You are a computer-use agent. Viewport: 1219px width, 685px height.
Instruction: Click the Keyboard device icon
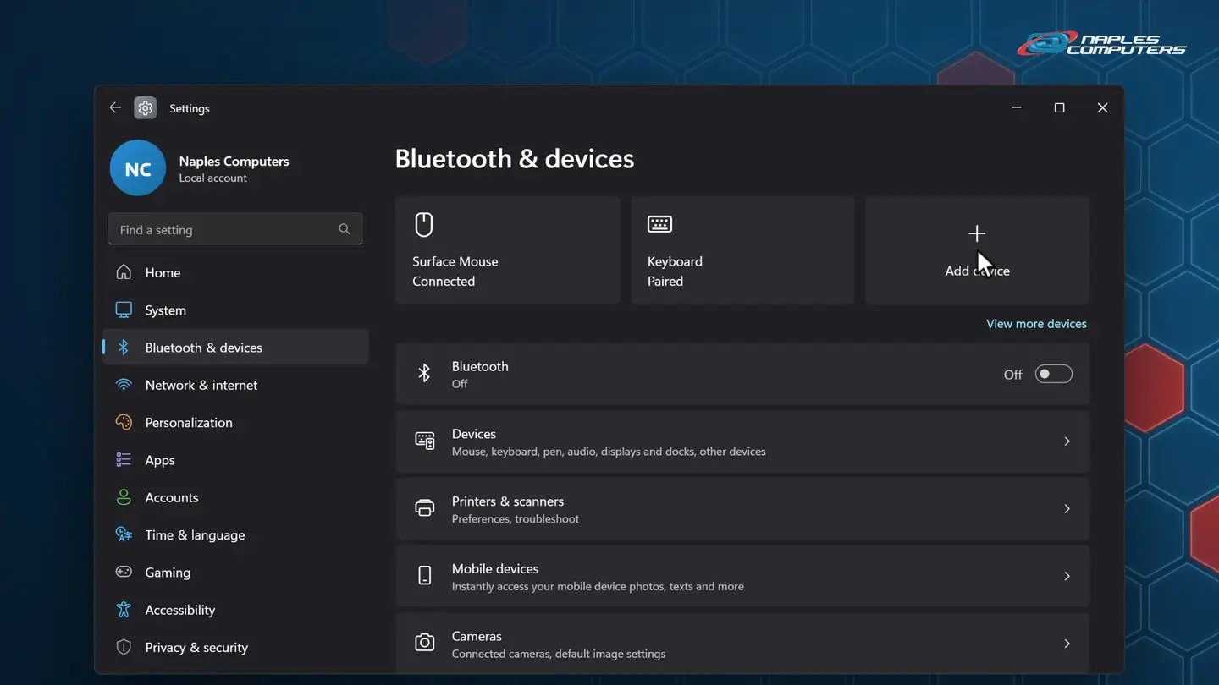tap(659, 224)
